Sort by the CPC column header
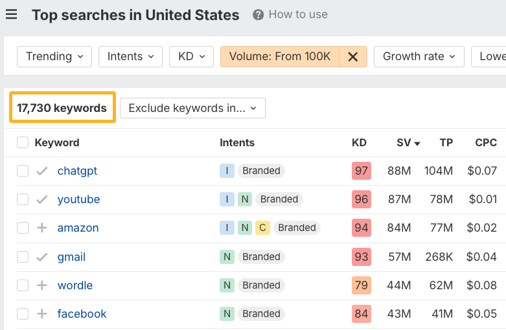506x330 pixels. [486, 142]
